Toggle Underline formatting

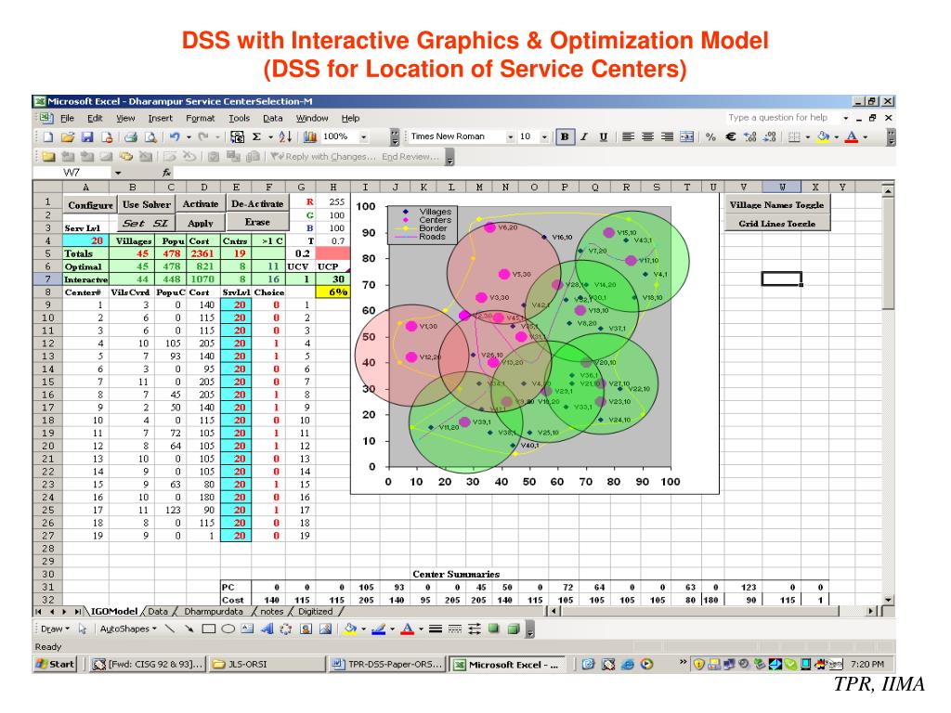(x=604, y=137)
